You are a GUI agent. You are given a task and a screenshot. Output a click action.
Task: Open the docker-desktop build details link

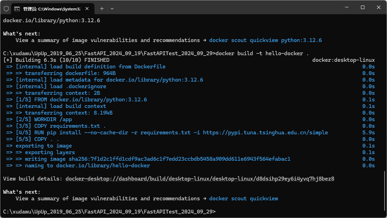(200, 179)
